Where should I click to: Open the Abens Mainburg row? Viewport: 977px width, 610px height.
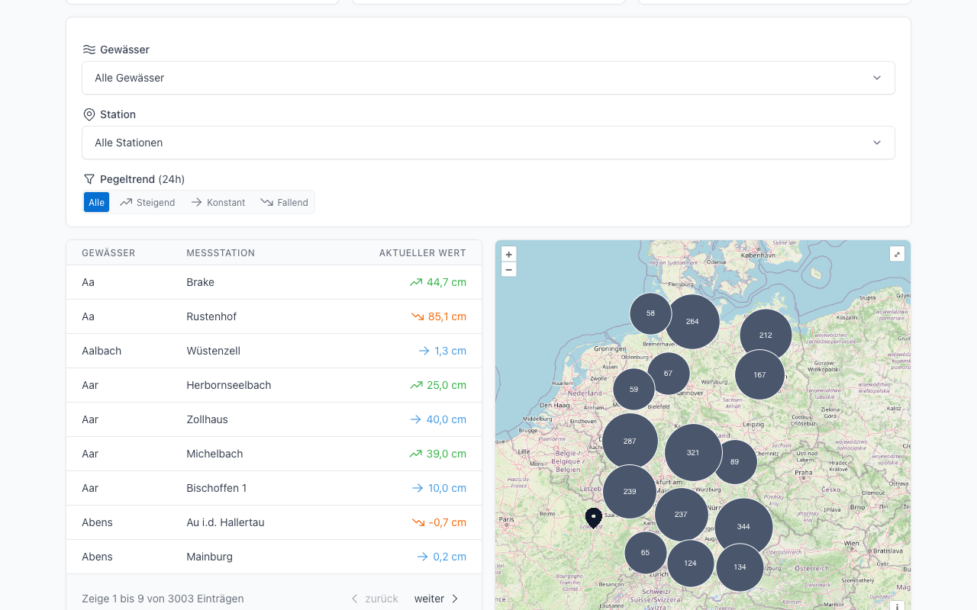[274, 557]
